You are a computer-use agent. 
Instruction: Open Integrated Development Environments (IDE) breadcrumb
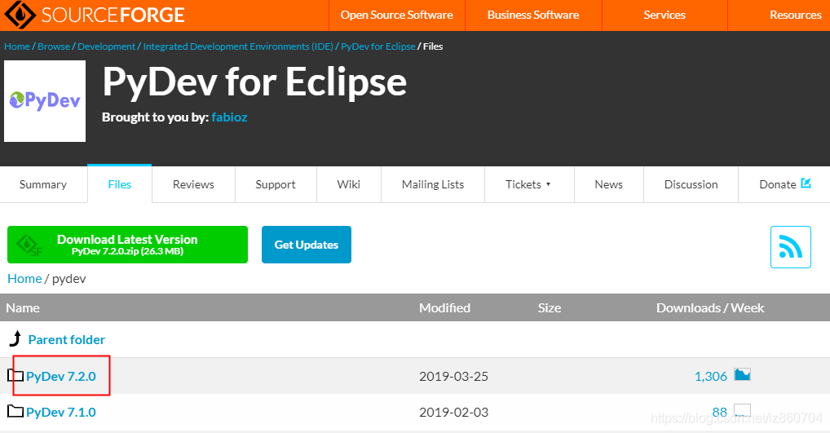click(x=238, y=46)
